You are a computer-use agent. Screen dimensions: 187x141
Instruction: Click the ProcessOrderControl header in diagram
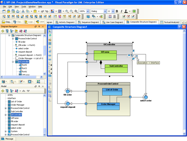[108, 84]
